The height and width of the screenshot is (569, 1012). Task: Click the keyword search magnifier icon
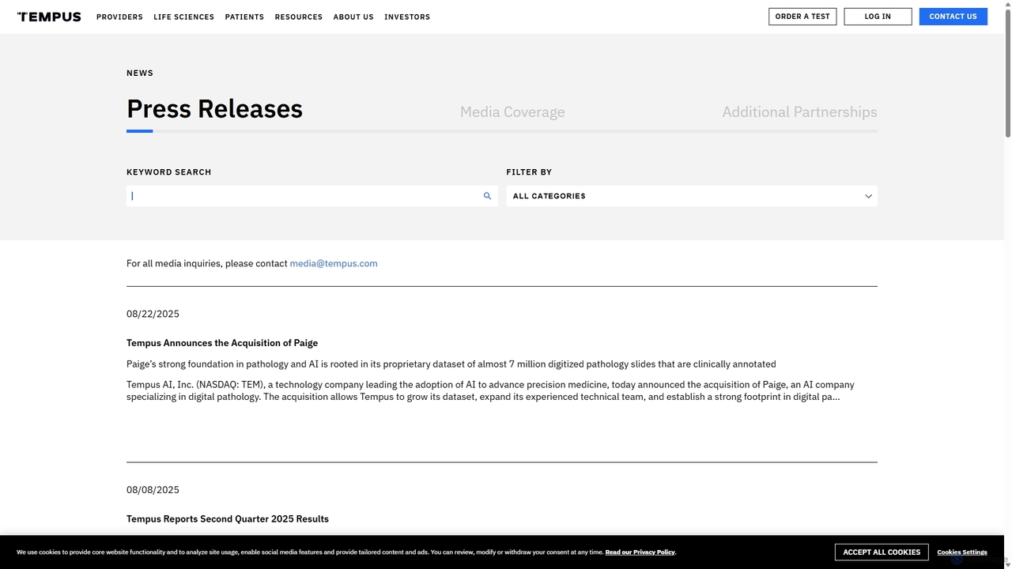[x=487, y=196]
